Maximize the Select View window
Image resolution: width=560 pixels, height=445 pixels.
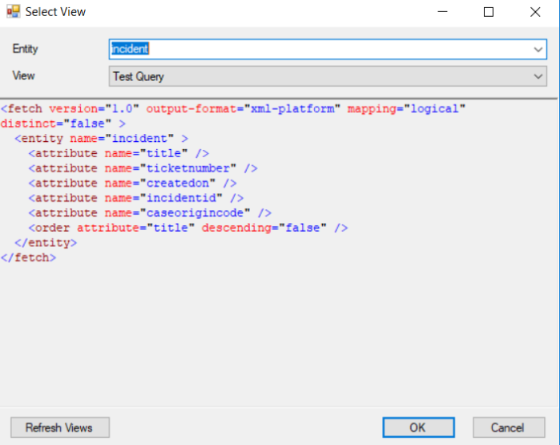[488, 12]
